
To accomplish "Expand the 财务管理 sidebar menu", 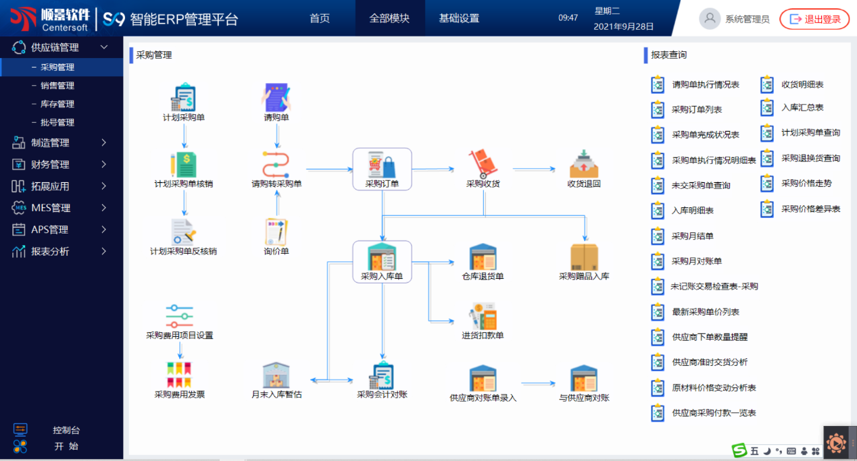I will tap(103, 164).
